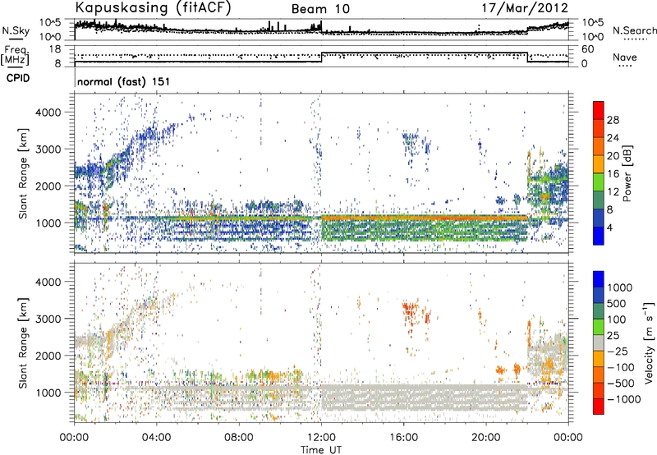Screen dimensions: 657x455
Task: Select the '4000' tick on velocity panel axis
Action: [48, 282]
